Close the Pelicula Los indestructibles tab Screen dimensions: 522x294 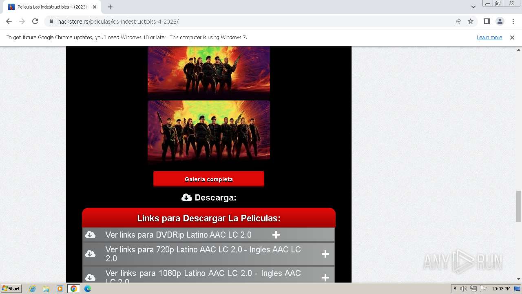(x=95, y=7)
